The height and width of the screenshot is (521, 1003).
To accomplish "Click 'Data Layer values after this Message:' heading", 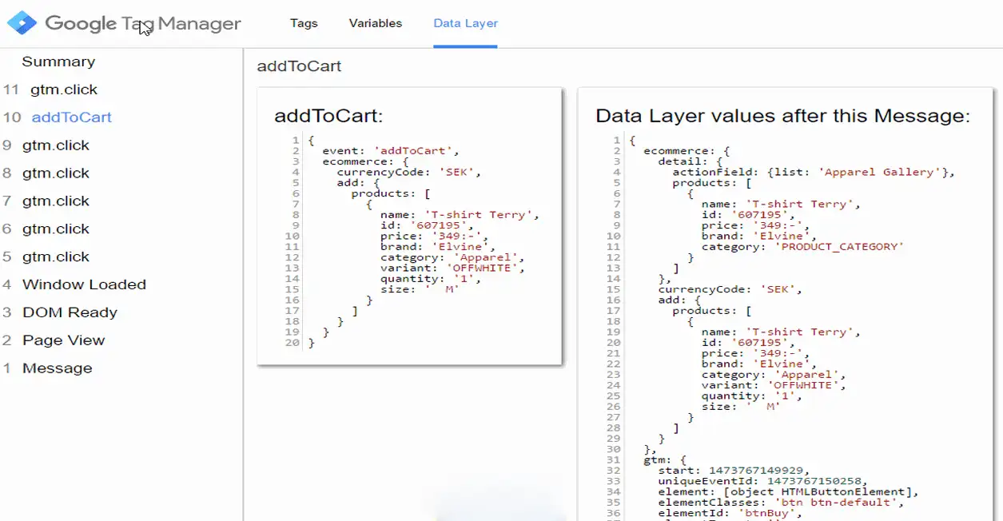I will pyautogui.click(x=783, y=116).
